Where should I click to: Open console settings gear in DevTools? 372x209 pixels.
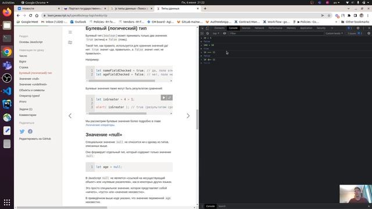point(369,34)
